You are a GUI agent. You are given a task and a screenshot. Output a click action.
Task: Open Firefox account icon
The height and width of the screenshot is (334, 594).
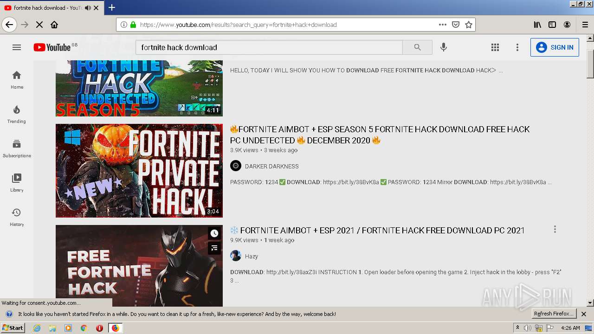567,25
